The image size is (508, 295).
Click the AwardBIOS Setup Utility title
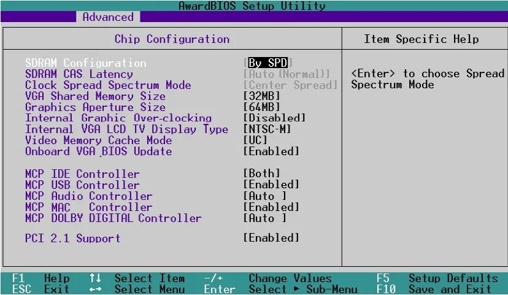pyautogui.click(x=252, y=6)
